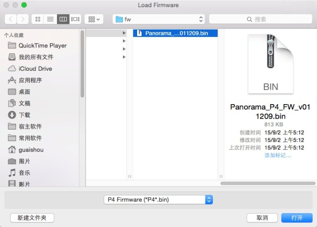Open the item arrangement dropdown
Viewport: 317px width, 227px height.
[94, 19]
